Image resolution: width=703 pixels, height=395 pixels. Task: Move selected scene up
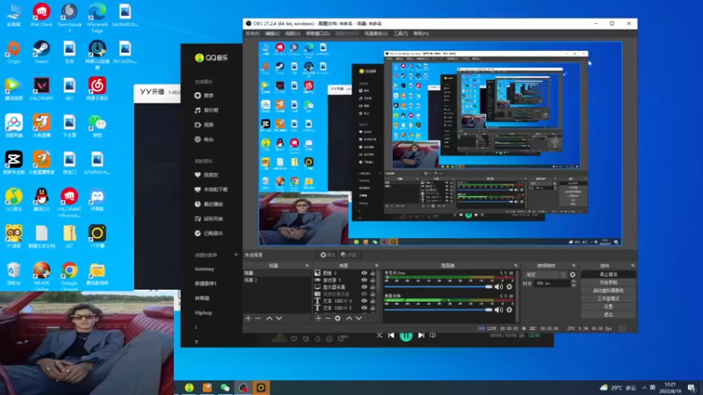(270, 319)
